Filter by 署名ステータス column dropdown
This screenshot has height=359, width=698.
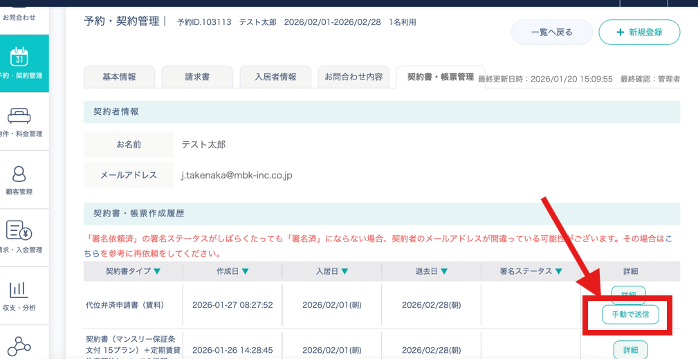[558, 272]
